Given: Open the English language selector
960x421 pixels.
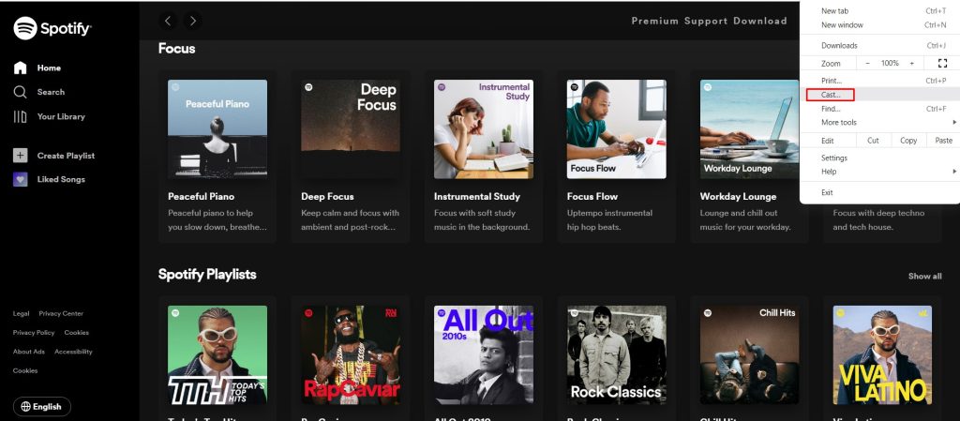Looking at the screenshot, I should pyautogui.click(x=41, y=406).
